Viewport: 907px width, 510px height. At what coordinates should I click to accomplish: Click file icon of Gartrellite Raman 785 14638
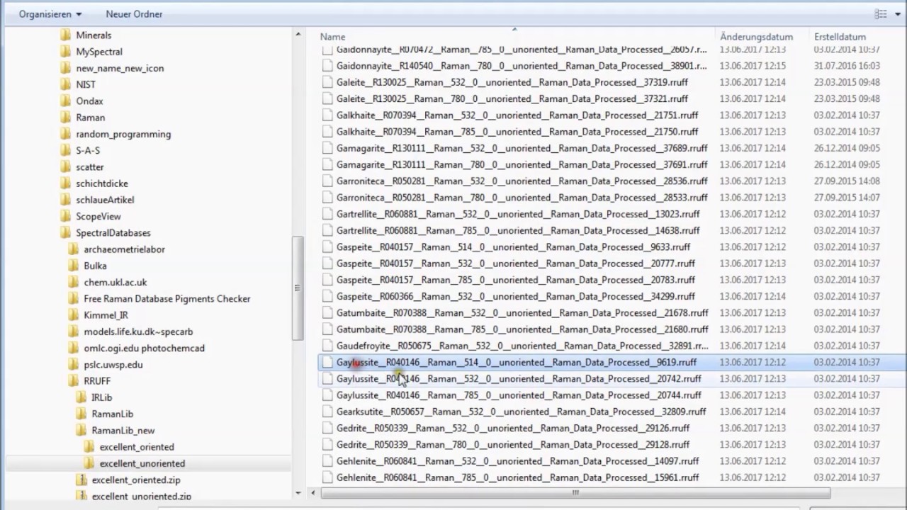(327, 230)
